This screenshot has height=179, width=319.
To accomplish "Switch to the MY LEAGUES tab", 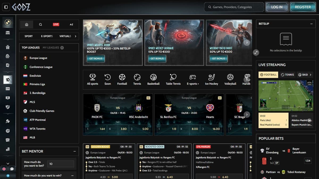I will [x=53, y=48].
